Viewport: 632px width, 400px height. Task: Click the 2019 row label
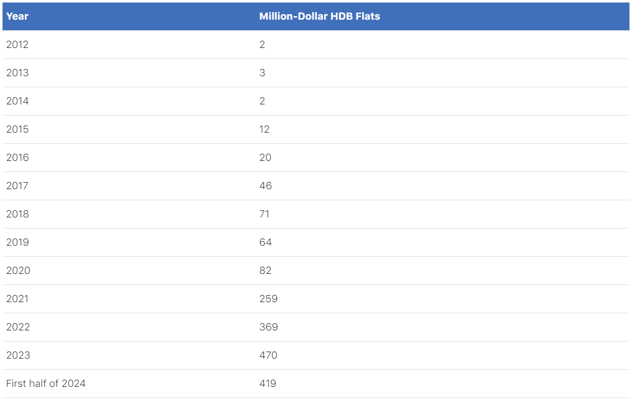click(17, 242)
